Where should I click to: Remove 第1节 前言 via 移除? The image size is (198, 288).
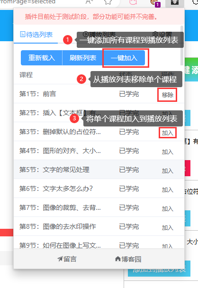coord(168,95)
